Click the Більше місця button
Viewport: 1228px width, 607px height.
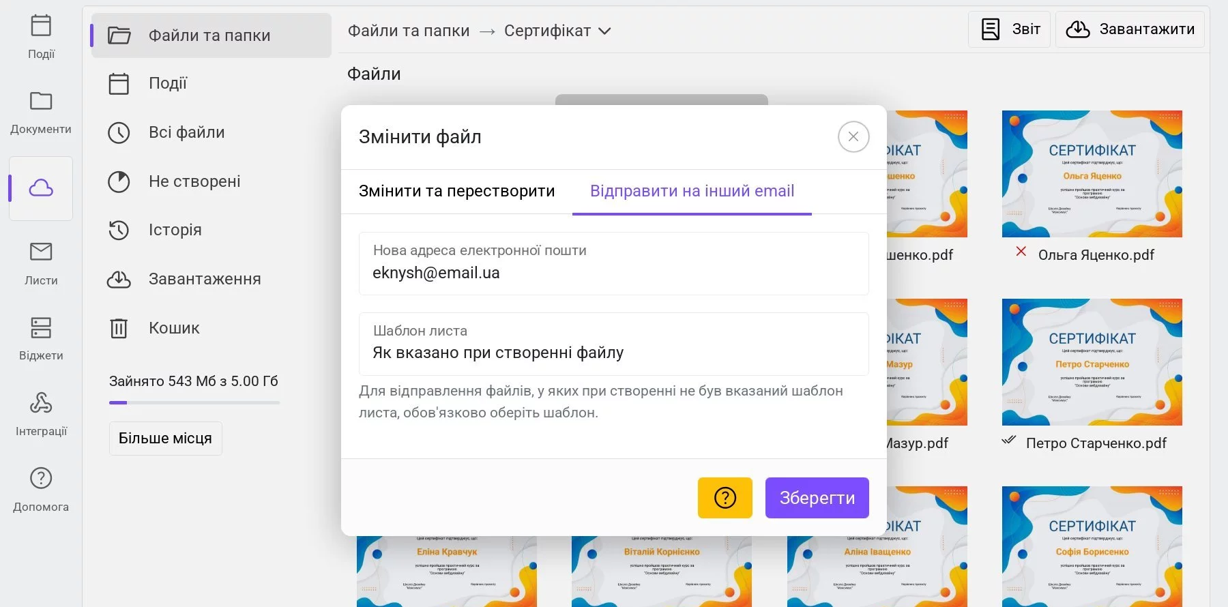(x=166, y=439)
